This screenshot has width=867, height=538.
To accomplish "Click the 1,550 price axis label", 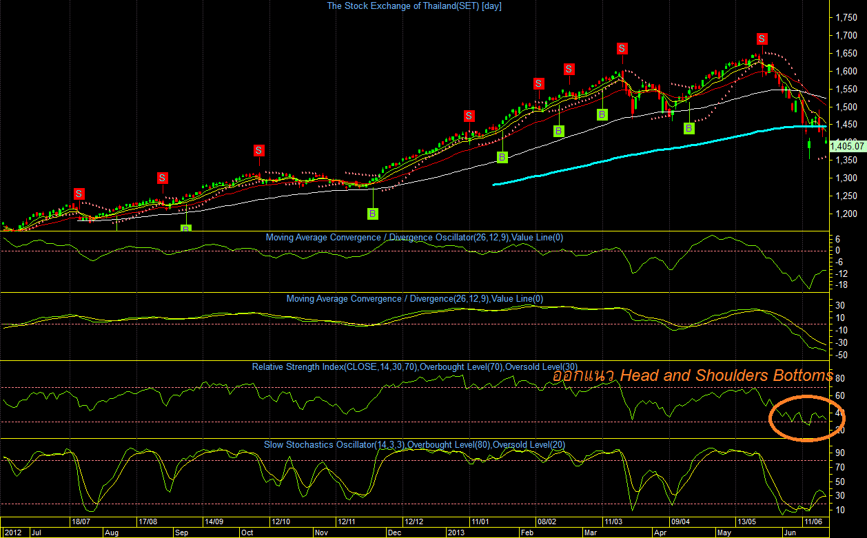I will pos(846,89).
